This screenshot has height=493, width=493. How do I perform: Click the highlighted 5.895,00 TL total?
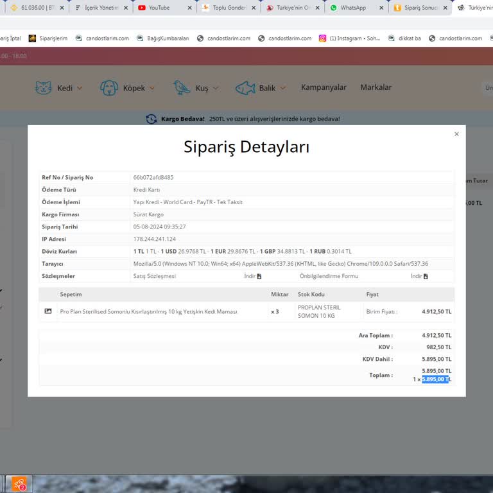437,379
